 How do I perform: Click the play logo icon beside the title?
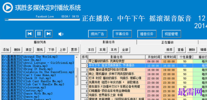[8, 8]
